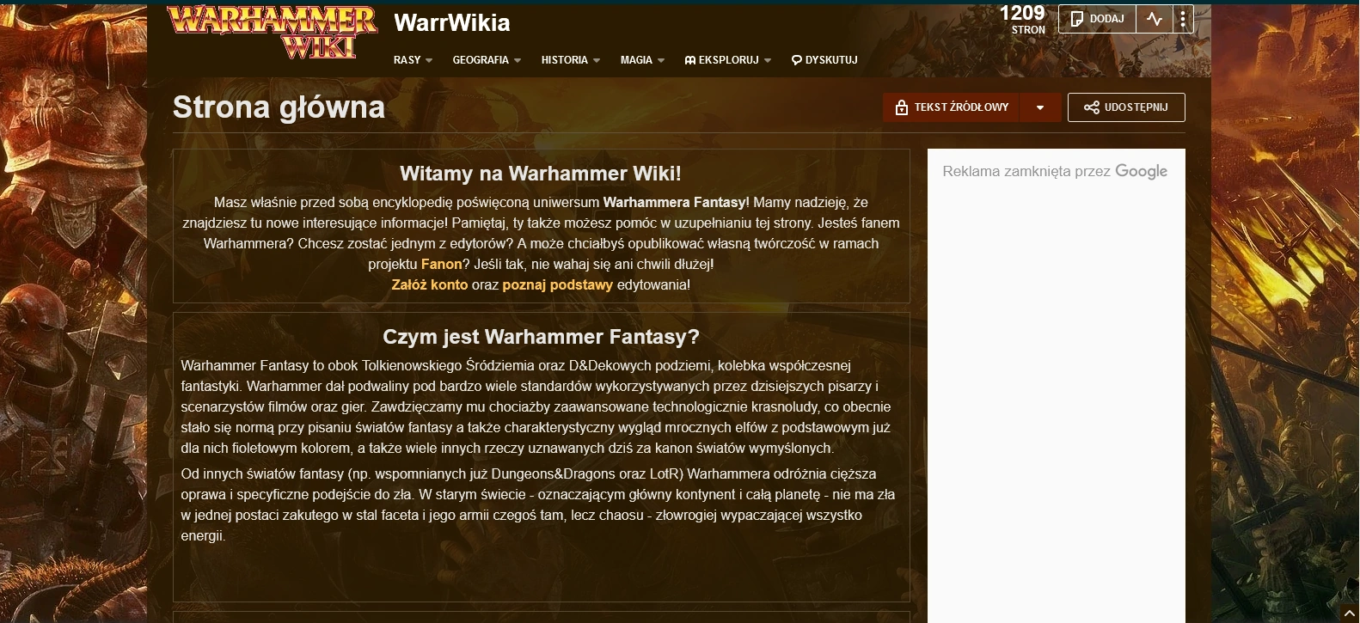Viewport: 1360px width, 623px height.
Task: Click the scroll-up arrow at bottom right
Action: [x=1350, y=614]
